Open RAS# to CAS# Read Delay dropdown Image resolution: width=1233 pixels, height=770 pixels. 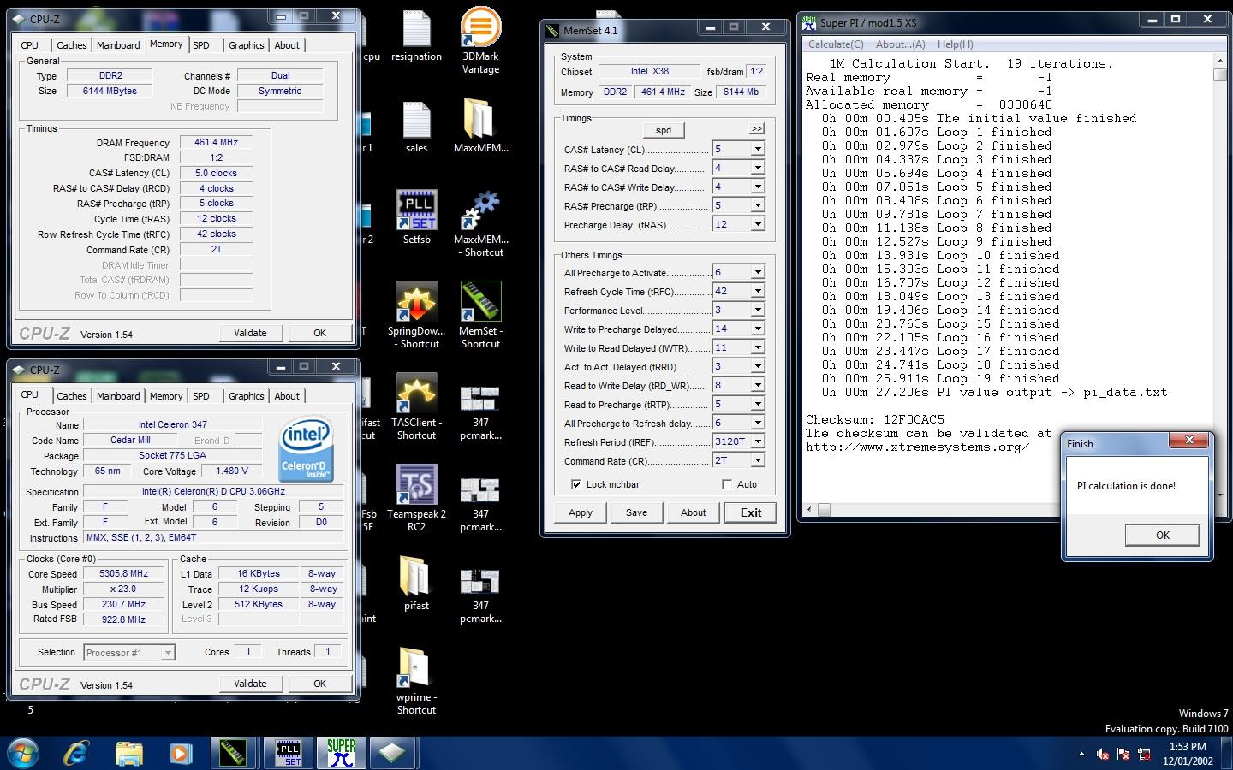(758, 168)
